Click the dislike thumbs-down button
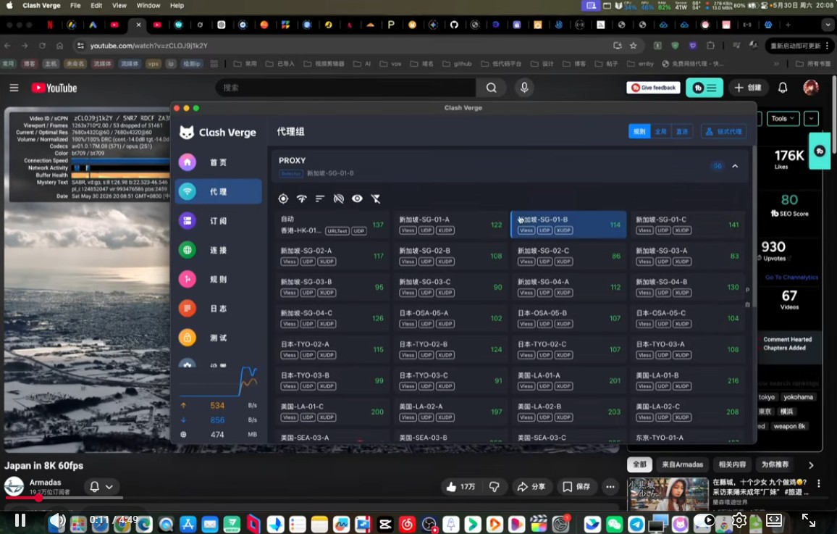This screenshot has width=837, height=534. click(x=495, y=486)
